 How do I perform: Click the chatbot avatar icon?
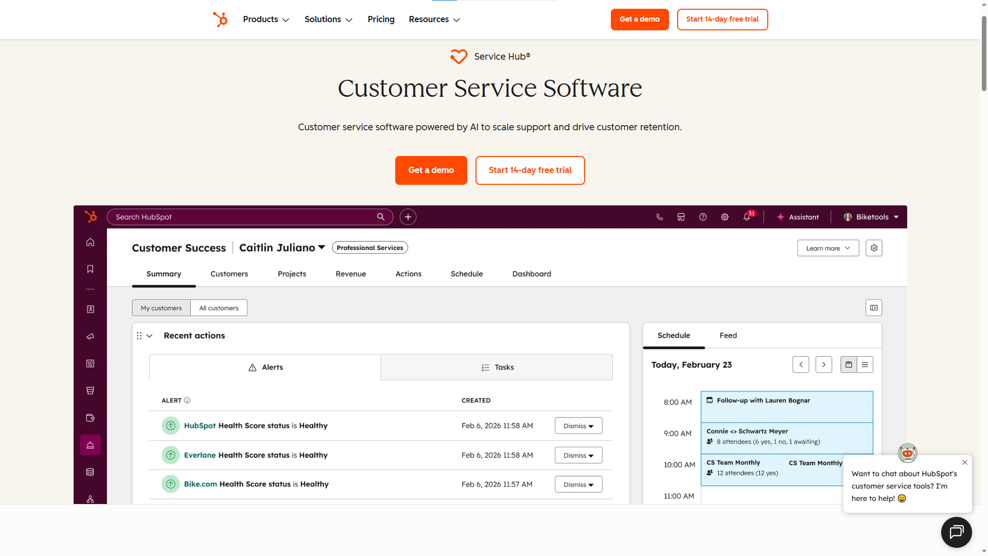point(907,453)
